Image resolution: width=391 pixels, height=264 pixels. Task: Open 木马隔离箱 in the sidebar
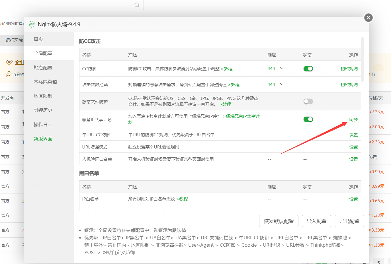pos(49,82)
